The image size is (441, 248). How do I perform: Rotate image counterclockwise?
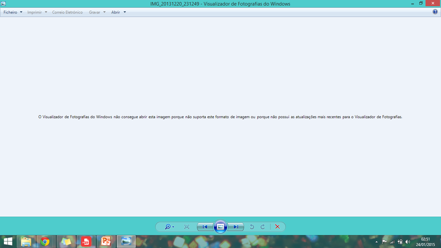click(252, 227)
